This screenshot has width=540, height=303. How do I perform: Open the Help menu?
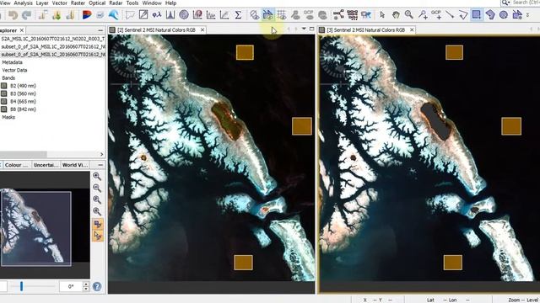[x=170, y=3]
